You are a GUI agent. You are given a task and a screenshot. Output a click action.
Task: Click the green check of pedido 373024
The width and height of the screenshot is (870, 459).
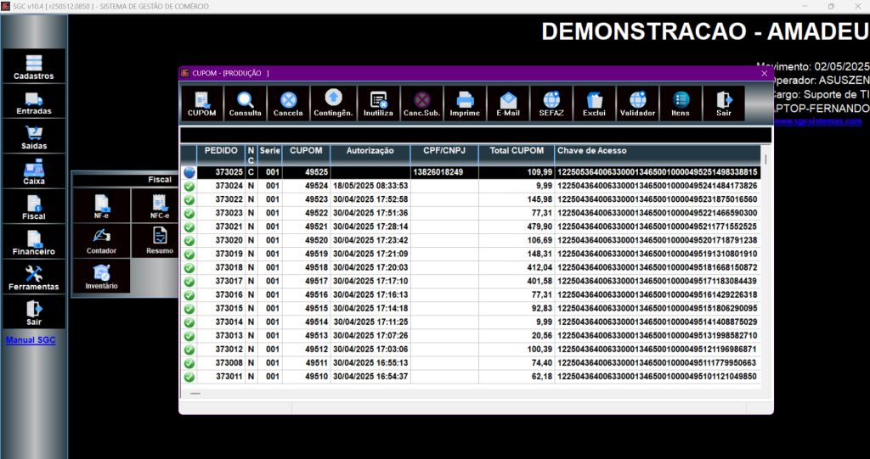tap(189, 187)
